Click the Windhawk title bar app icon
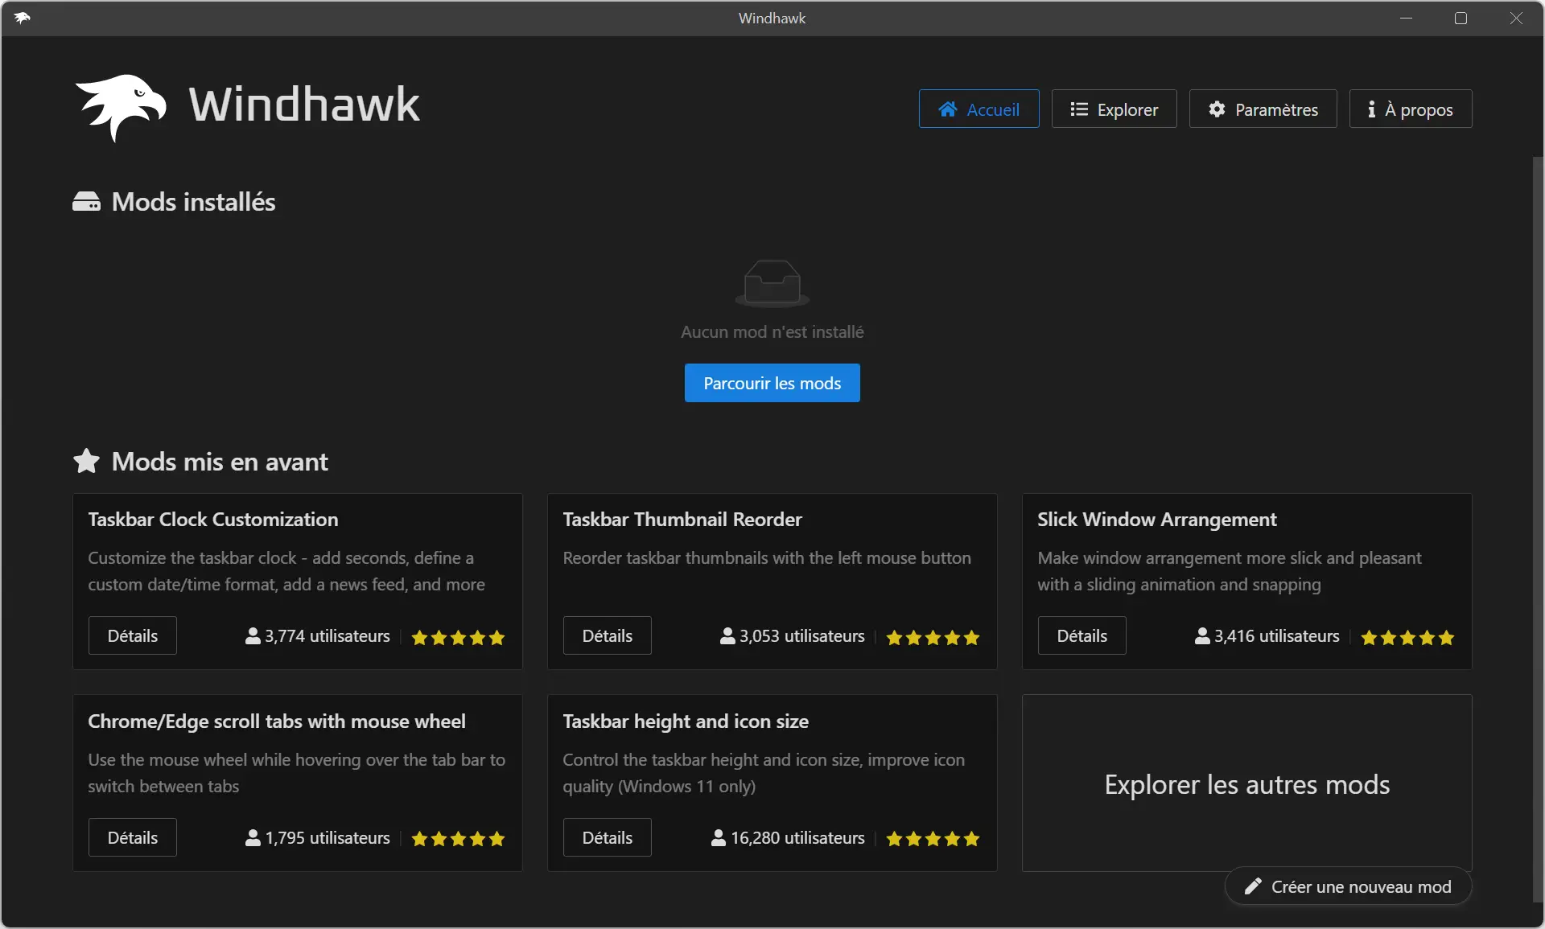The height and width of the screenshot is (929, 1545). click(x=22, y=18)
